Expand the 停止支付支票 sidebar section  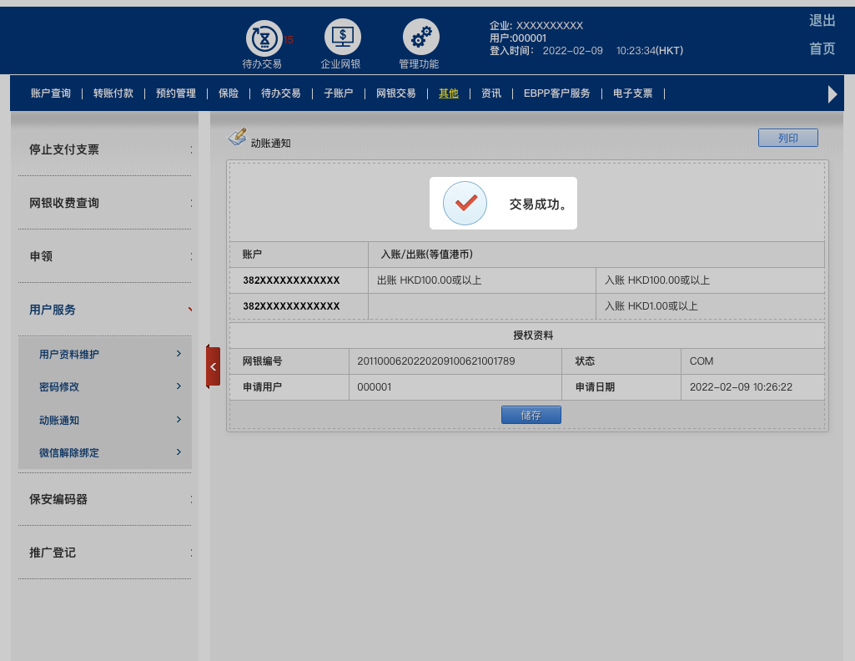105,149
